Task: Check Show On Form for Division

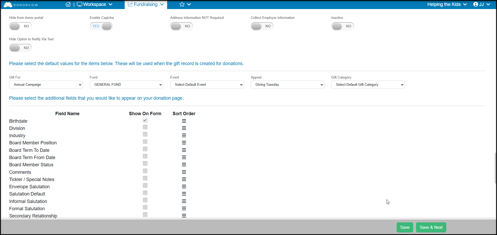Action: point(145,127)
